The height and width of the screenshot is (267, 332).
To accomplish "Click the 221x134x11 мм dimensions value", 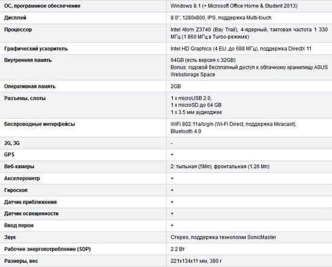I will pos(196,261).
